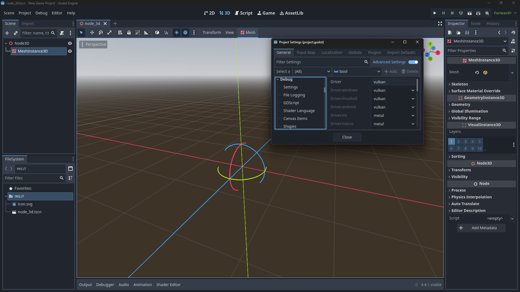Viewport: 520px width, 292px height.
Task: Lock the selected node
Action: [x=129, y=32]
